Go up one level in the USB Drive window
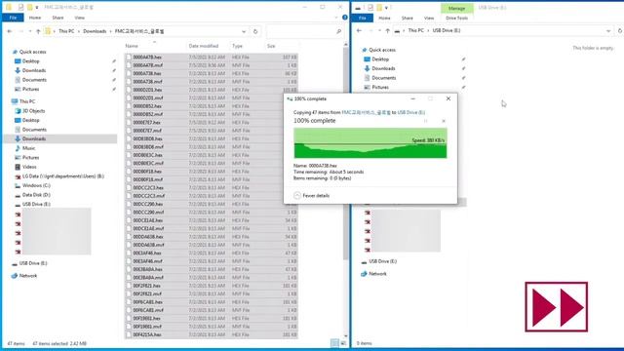The image size is (624, 351). (388, 30)
